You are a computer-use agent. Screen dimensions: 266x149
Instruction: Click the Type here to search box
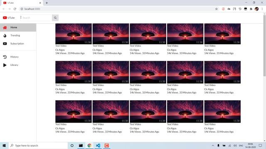click(38, 145)
